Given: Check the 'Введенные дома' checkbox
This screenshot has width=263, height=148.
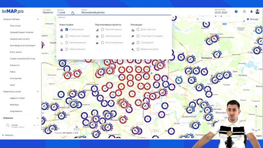Looking at the screenshot, I should coord(138,49).
